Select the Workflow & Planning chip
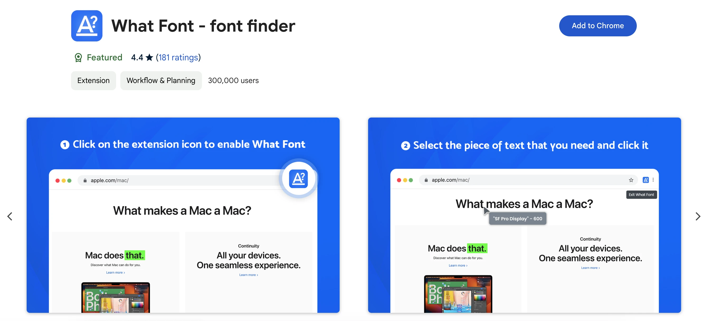Screen dimensions: 703x321 pyautogui.click(x=161, y=81)
